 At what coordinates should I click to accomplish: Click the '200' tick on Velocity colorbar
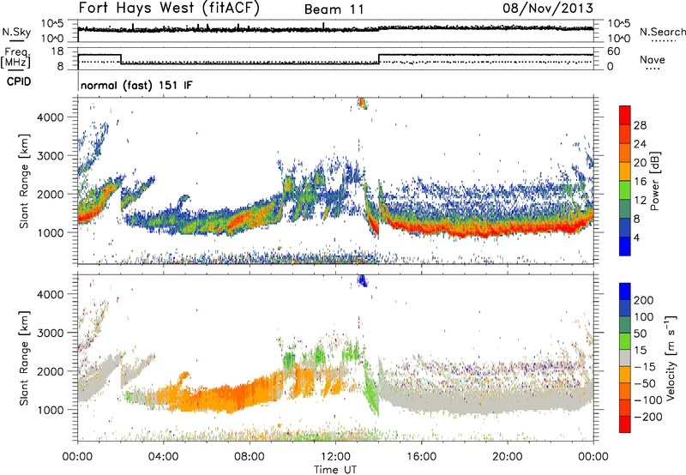(x=644, y=300)
